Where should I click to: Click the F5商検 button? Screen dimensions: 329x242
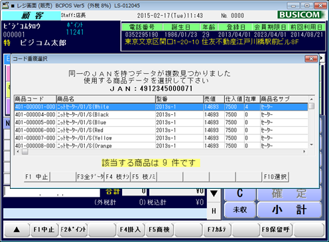tap(159, 229)
